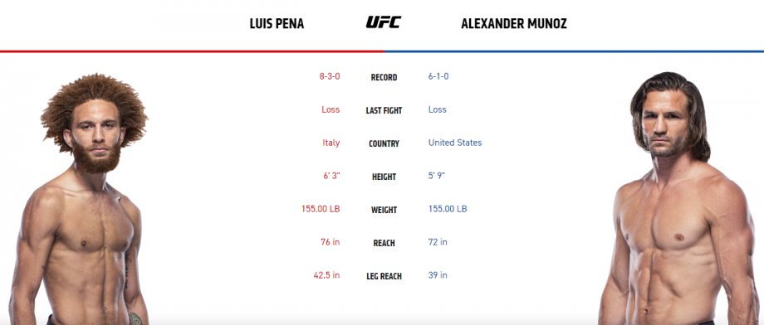Click the UFC logo at top center
The height and width of the screenshot is (325, 764).
point(384,22)
